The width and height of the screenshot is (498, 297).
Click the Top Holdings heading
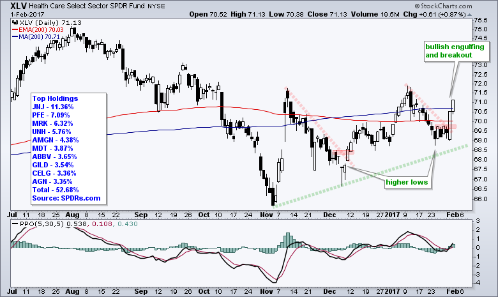click(55, 98)
